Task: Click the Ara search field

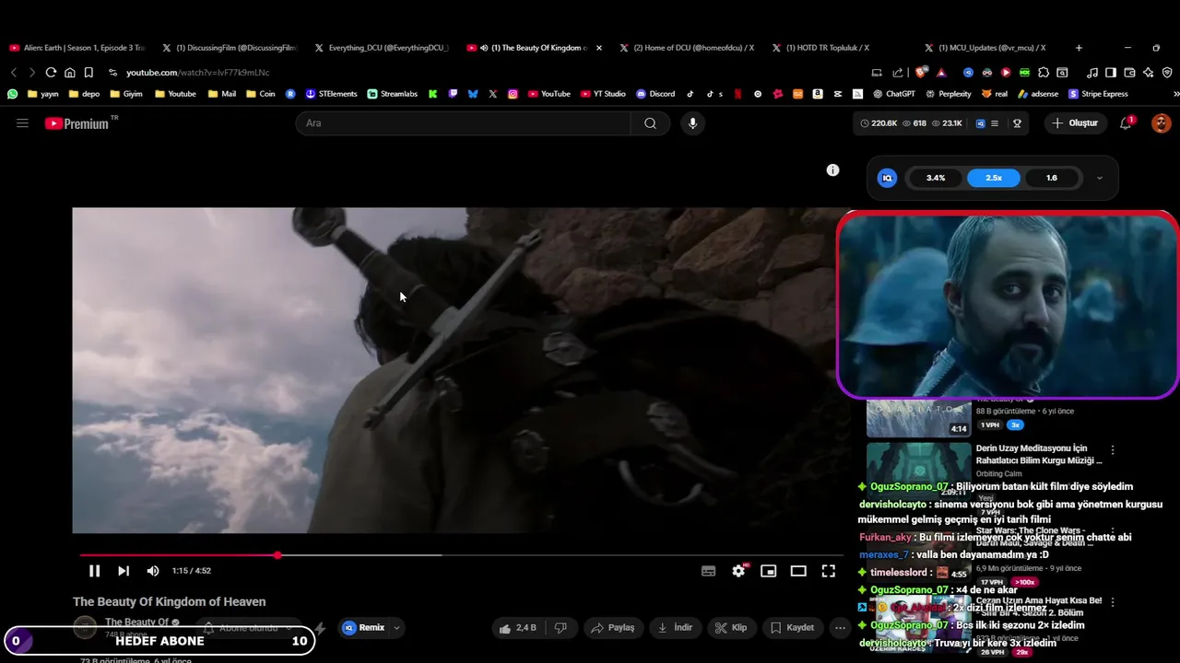Action: 463,123
